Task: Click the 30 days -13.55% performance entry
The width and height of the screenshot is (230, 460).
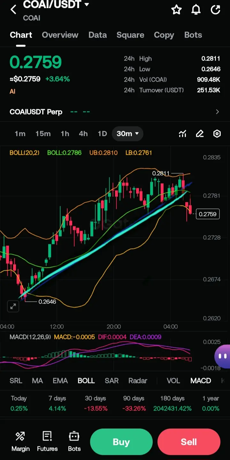Action: [x=96, y=403]
